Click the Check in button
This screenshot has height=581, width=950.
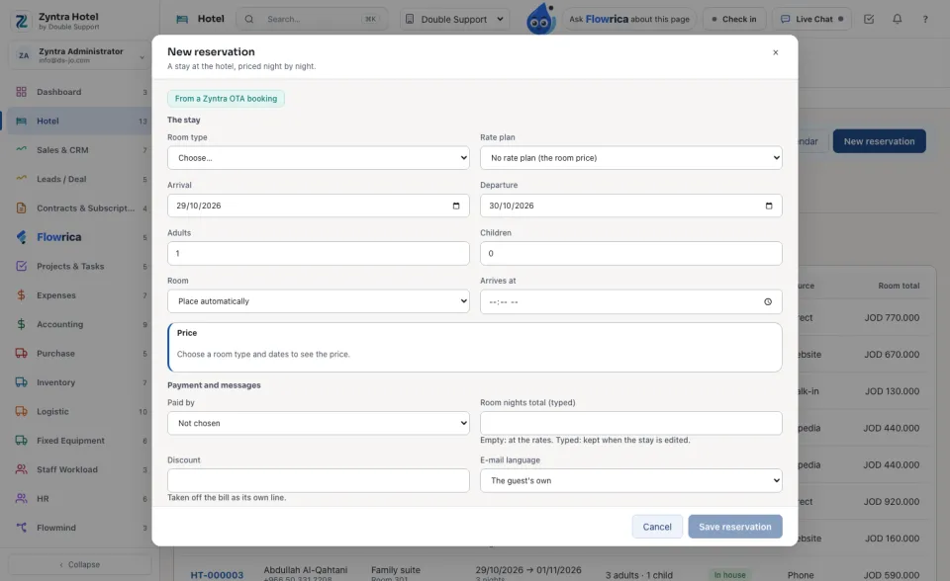click(x=733, y=19)
